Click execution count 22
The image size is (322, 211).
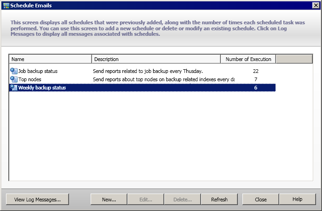(256, 71)
